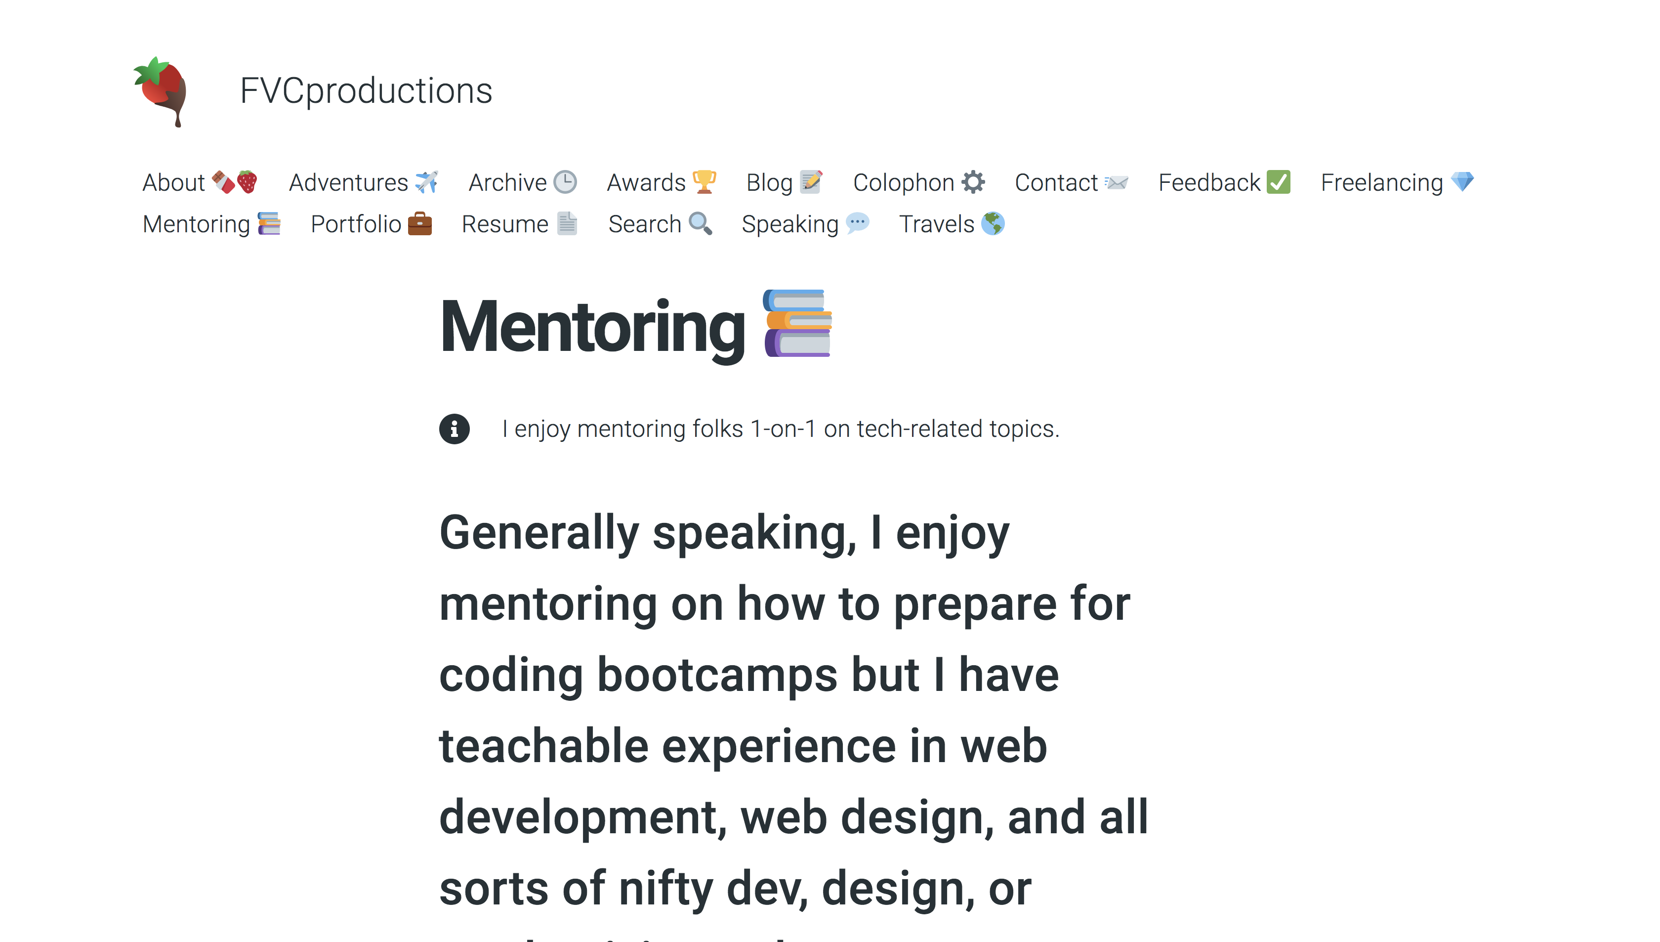This screenshot has height=942, width=1660.
Task: Click the trophy icon beside Awards
Action: click(x=704, y=182)
